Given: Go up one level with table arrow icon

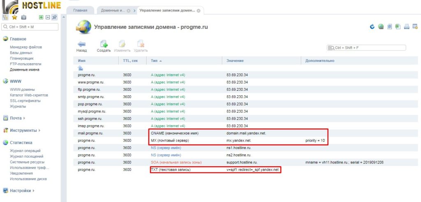Looking at the screenshot, I should pos(80,69).
